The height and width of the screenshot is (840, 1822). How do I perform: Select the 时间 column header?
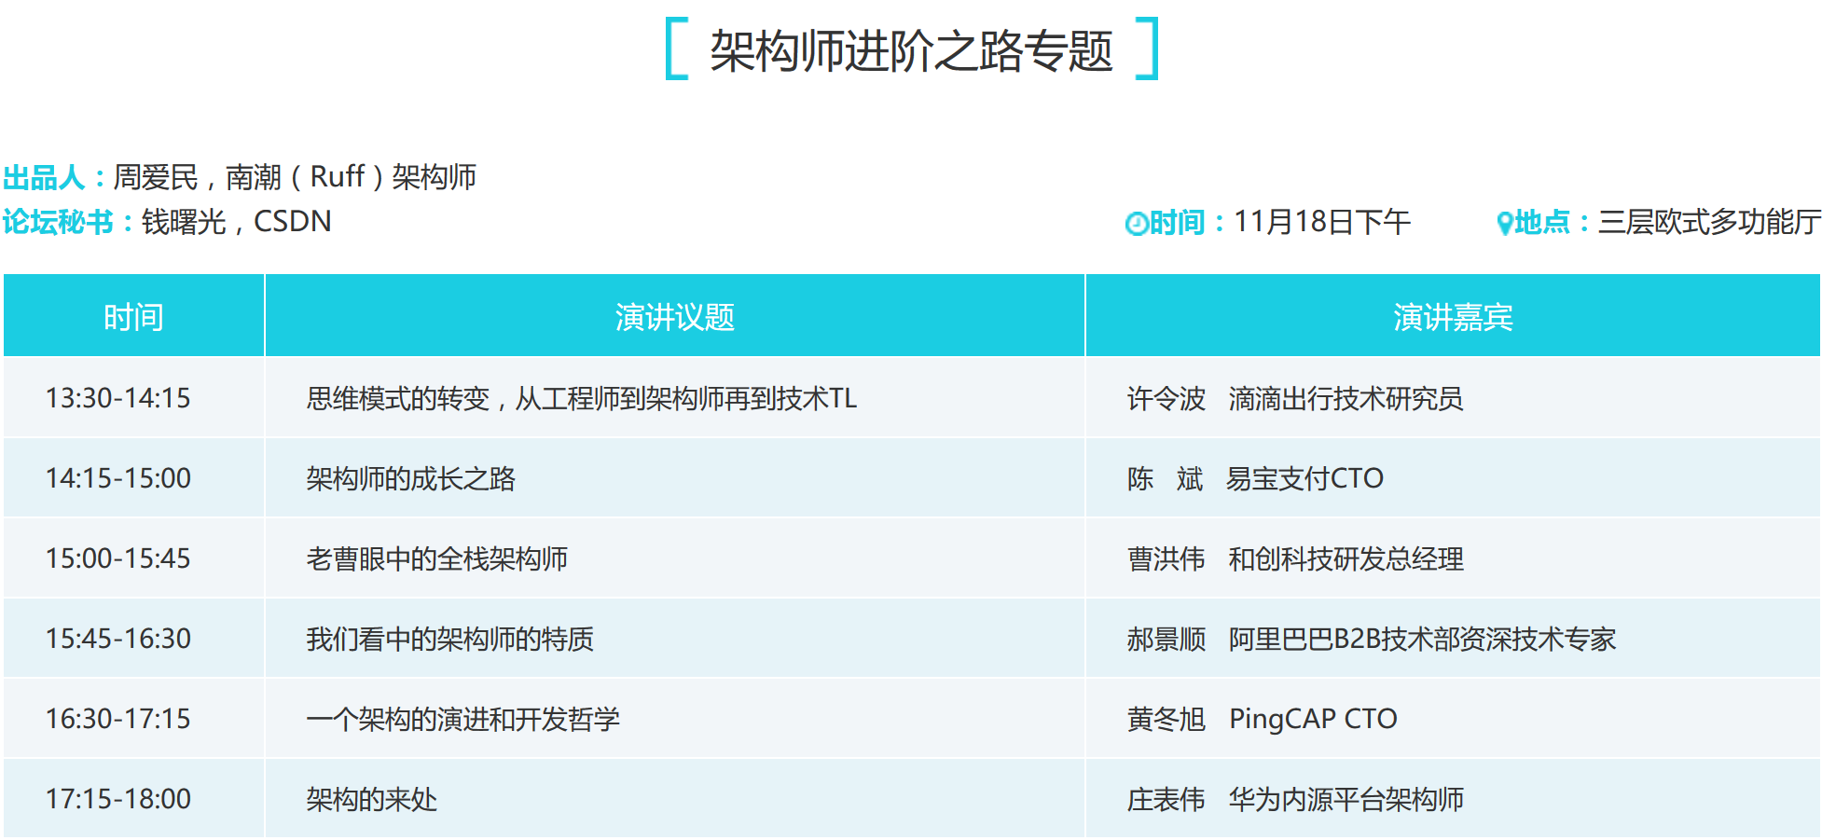[x=134, y=316]
